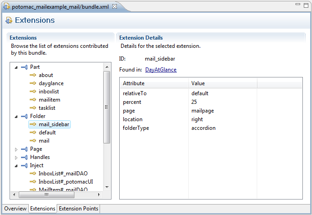Screen dimensions: 312x215
Task: Click the icon beside mail_sidebar extension
Action: (33, 124)
